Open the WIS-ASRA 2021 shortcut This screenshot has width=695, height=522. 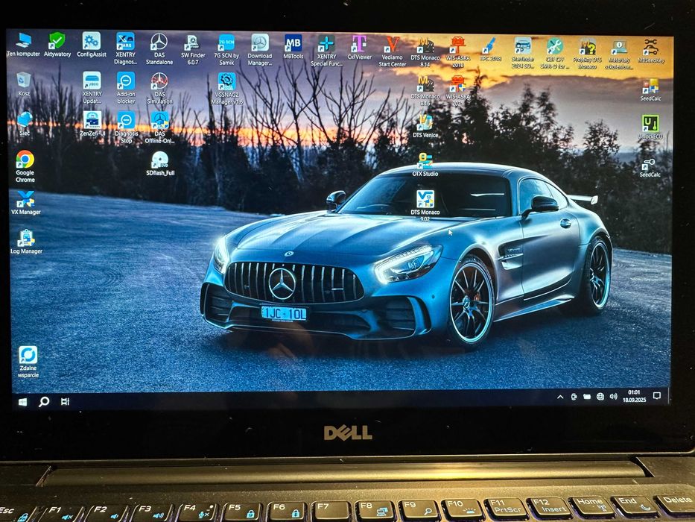tap(457, 90)
